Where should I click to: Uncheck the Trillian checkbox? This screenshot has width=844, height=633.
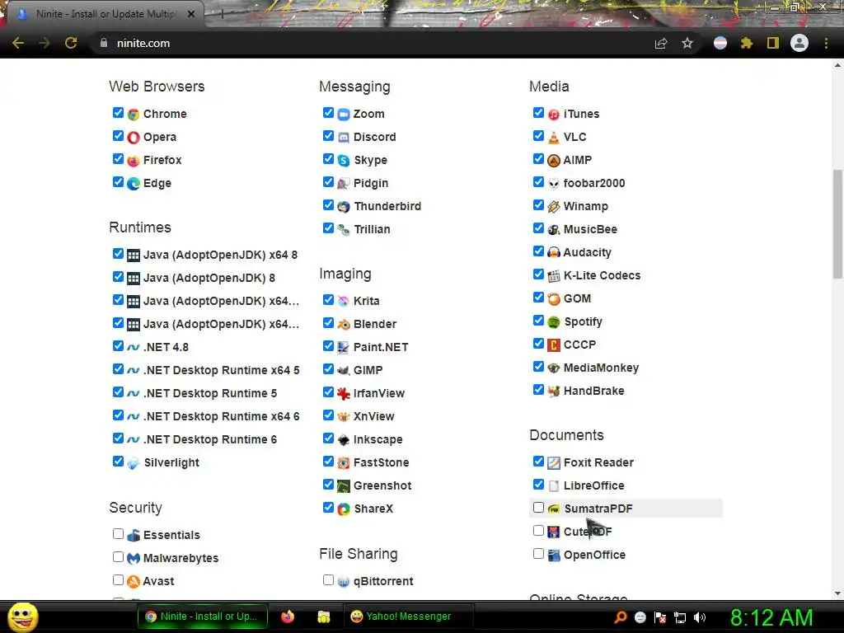point(328,227)
